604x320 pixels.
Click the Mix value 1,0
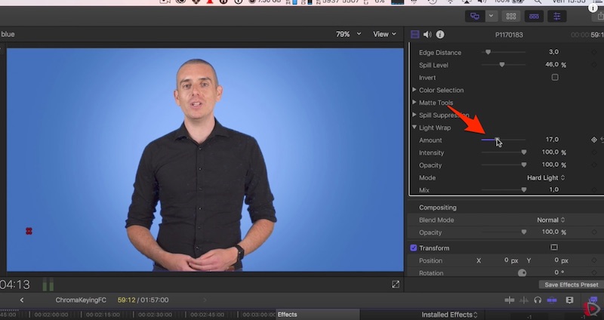tap(554, 189)
